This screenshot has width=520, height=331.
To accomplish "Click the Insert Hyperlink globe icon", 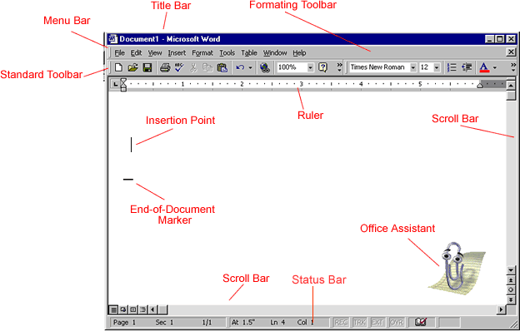I will click(x=265, y=67).
